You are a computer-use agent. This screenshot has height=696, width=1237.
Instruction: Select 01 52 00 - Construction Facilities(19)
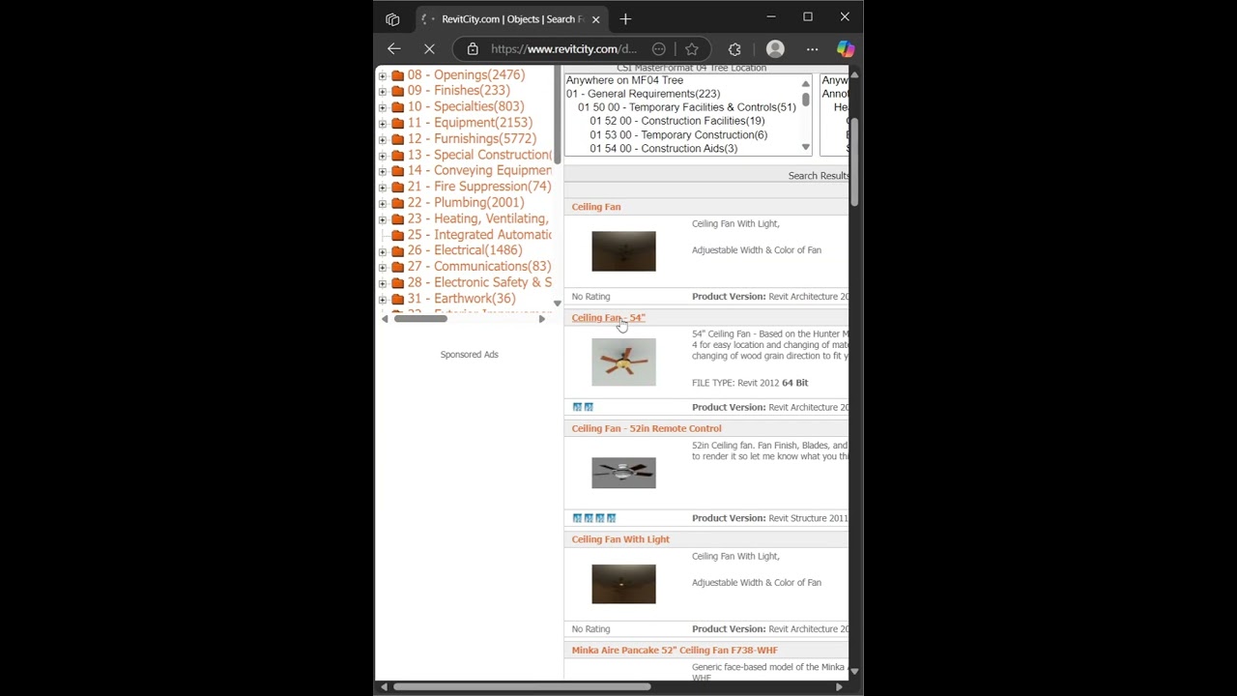[677, 121]
